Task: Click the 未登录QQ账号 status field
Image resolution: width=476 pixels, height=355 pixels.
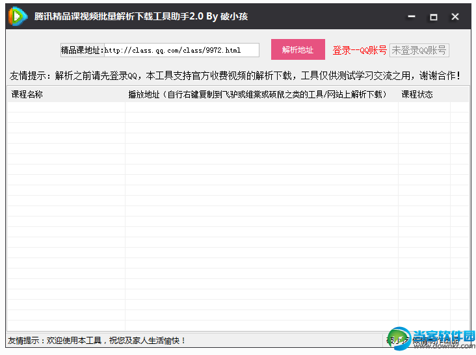Action: click(x=419, y=50)
